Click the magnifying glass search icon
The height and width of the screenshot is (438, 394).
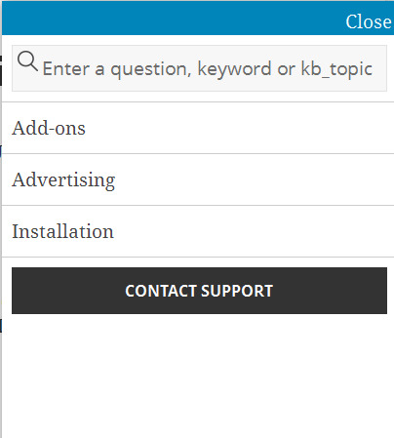tap(27, 61)
